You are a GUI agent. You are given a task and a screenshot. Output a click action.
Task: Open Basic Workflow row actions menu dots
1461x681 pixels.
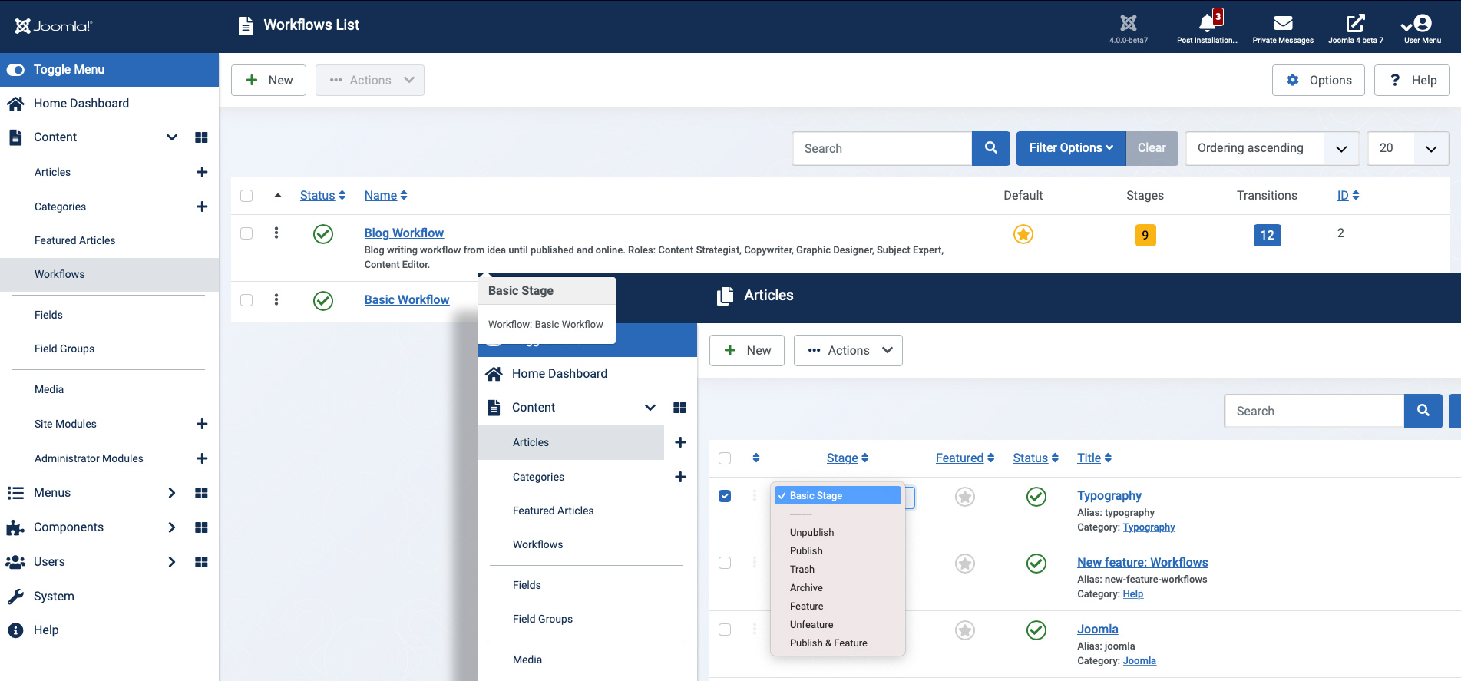tap(276, 300)
